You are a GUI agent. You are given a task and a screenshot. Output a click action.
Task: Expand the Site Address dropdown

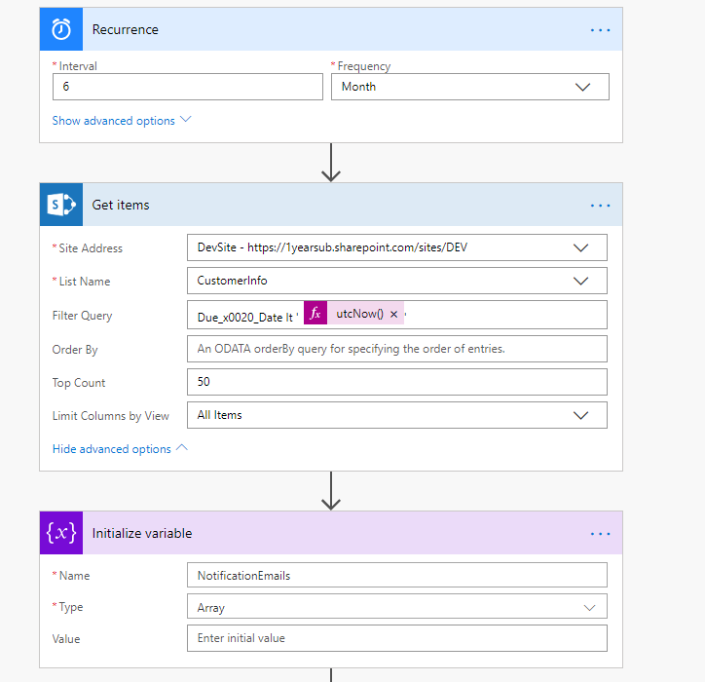pos(396,247)
